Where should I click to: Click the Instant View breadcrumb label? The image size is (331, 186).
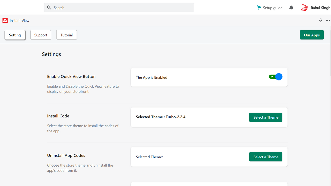pos(19,20)
